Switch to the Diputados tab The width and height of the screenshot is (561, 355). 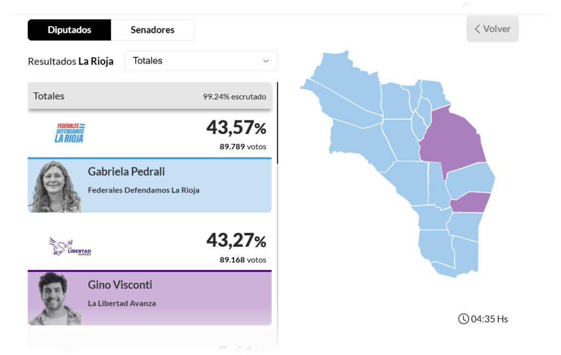70,30
